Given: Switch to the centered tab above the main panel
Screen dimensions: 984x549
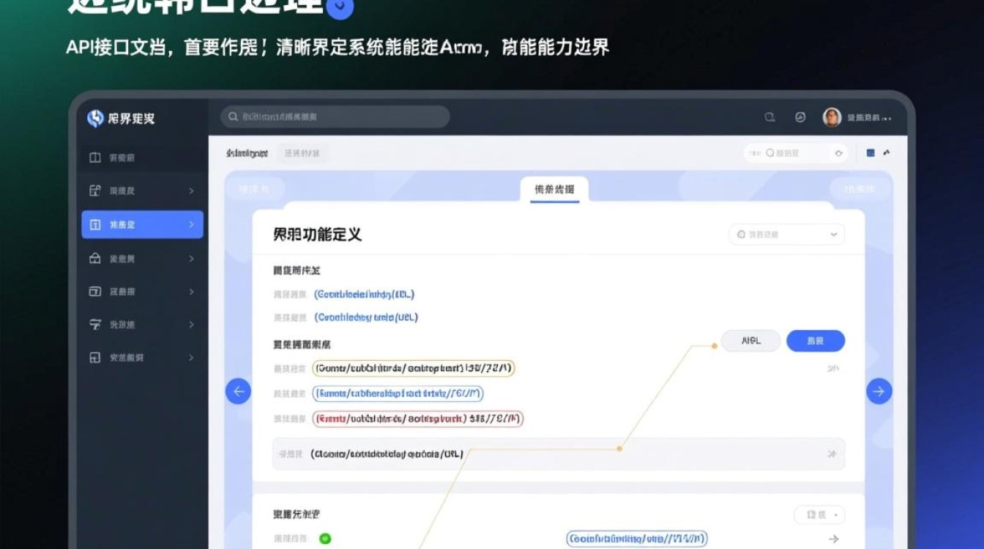Looking at the screenshot, I should (x=554, y=187).
